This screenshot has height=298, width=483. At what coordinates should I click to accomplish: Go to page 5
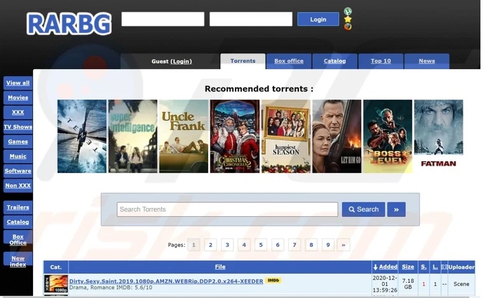[x=261, y=245]
